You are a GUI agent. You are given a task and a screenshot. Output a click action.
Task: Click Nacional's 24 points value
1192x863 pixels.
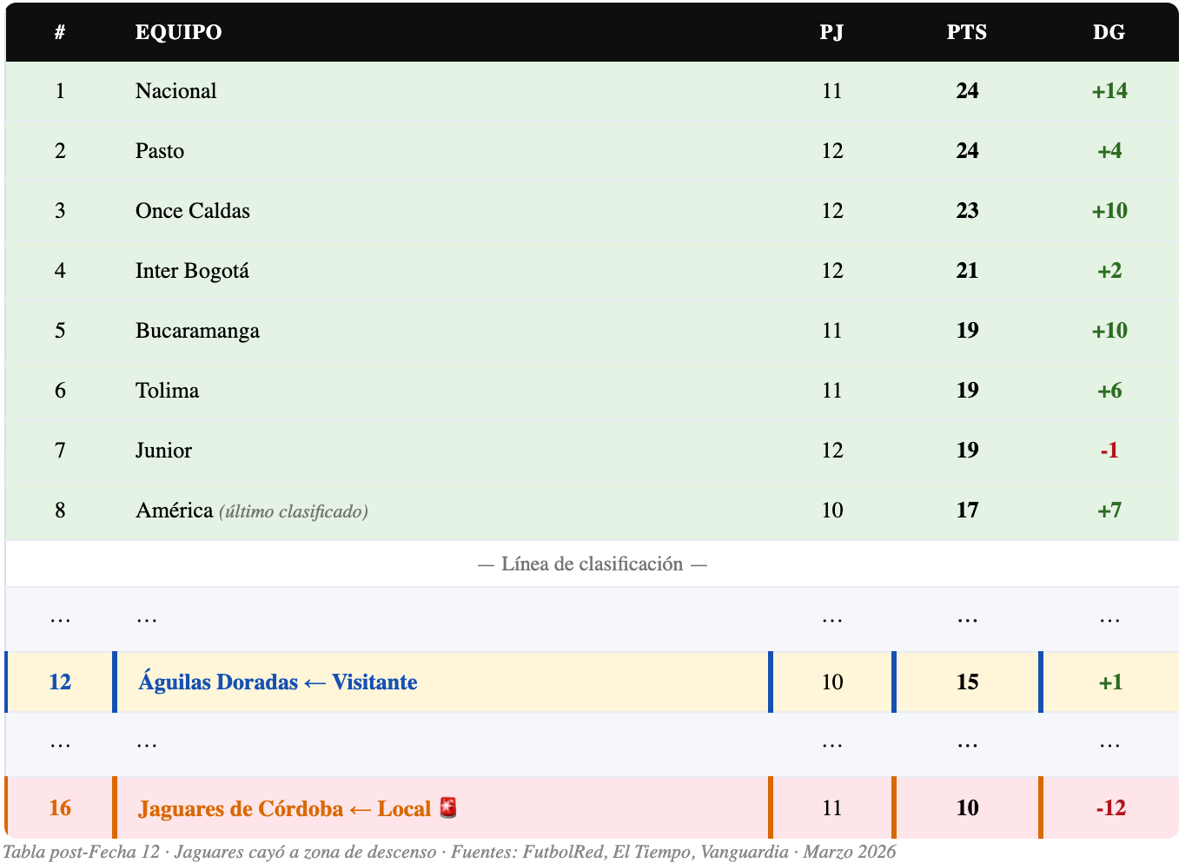point(967,91)
